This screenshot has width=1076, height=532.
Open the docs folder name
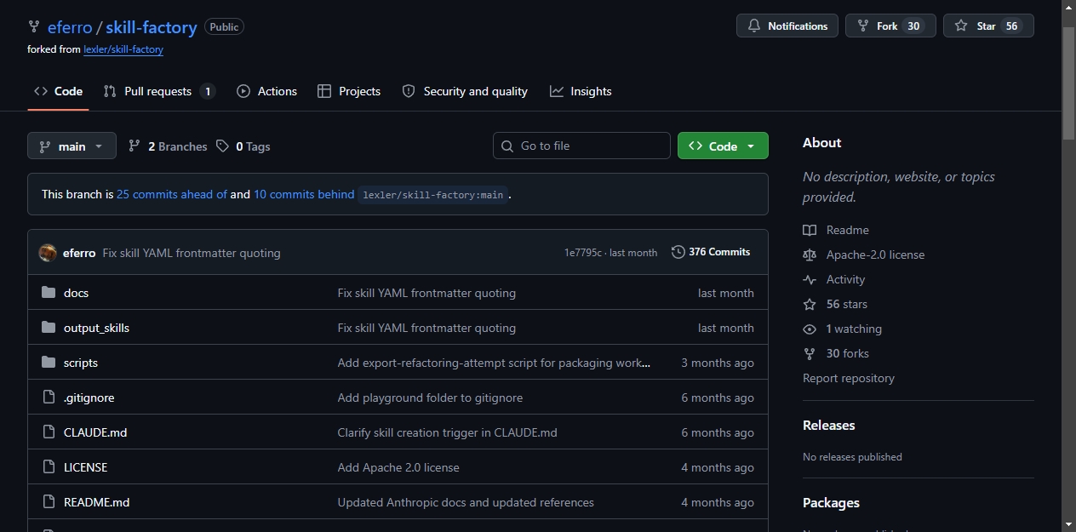(x=76, y=293)
